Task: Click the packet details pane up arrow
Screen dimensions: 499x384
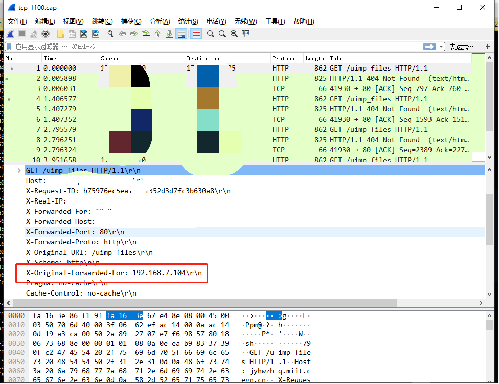Action: coord(489,170)
